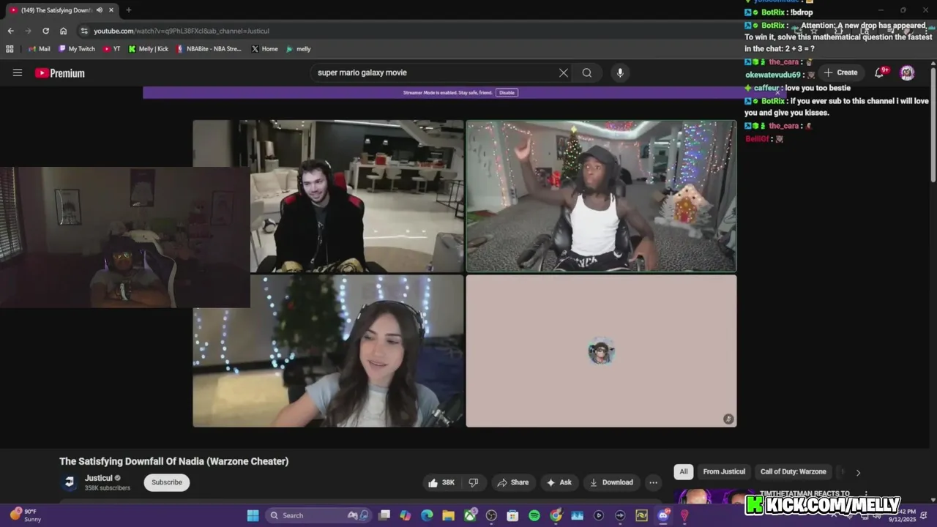Open the weather widget showing 90°F

click(x=25, y=515)
